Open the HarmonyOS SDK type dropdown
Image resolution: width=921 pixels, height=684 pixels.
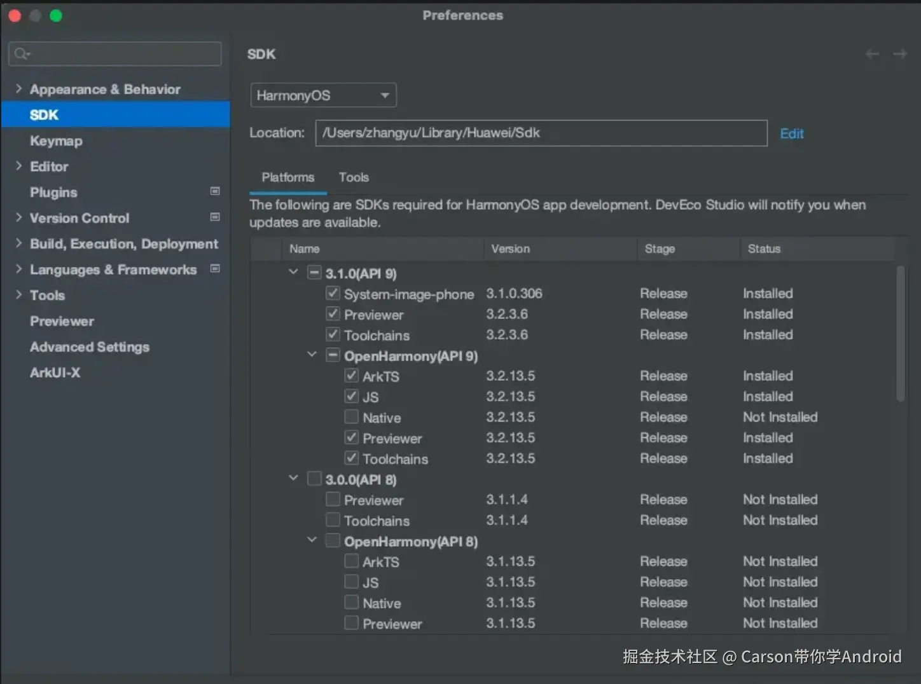pos(323,95)
